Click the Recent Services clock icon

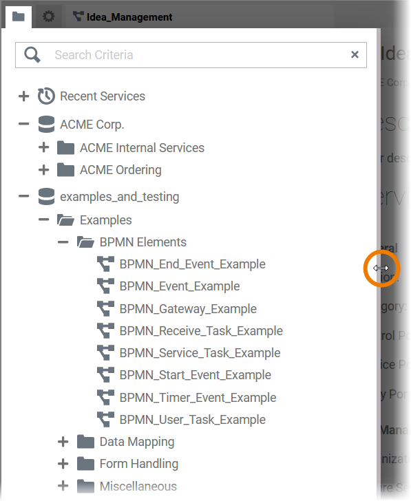tap(46, 96)
